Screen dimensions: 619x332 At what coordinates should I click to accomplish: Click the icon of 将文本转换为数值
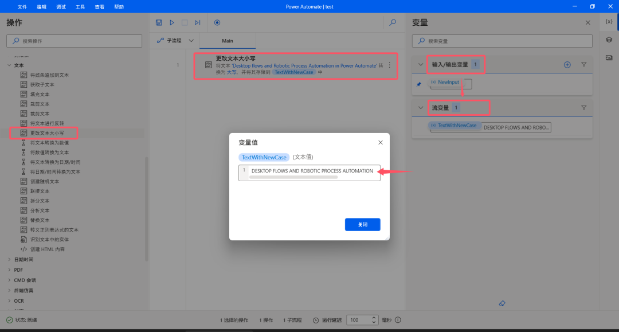click(x=23, y=143)
